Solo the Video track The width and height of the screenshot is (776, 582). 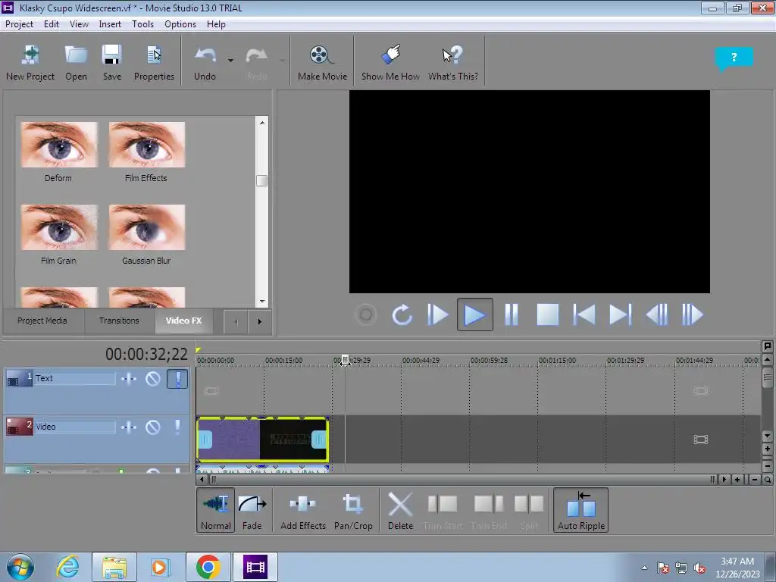177,427
